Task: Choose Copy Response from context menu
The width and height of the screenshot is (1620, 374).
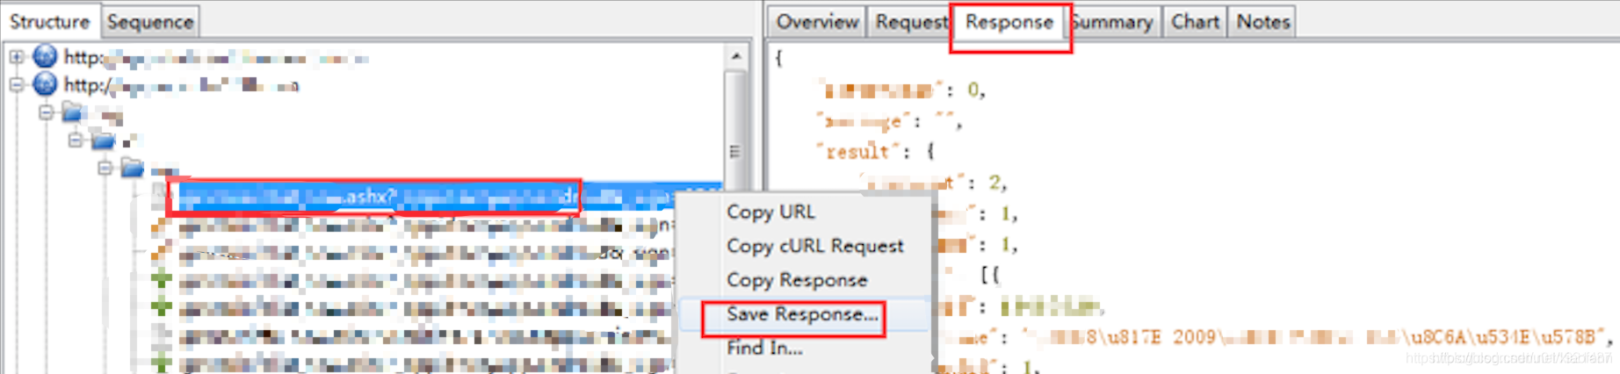Action: pyautogui.click(x=797, y=280)
